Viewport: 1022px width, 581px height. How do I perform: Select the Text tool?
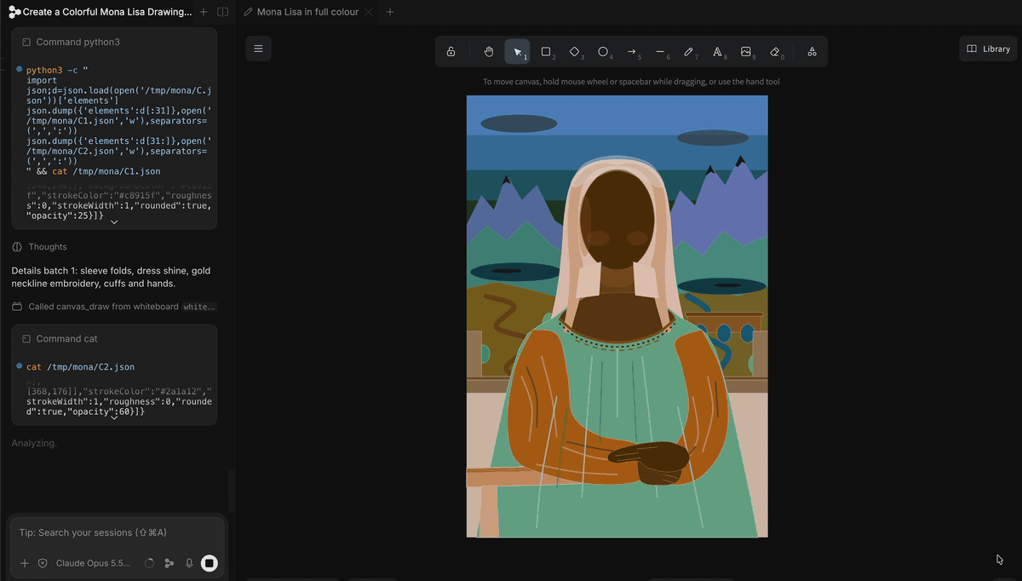717,51
